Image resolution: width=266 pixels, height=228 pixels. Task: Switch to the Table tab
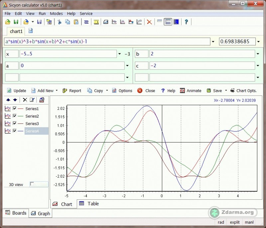(89, 204)
